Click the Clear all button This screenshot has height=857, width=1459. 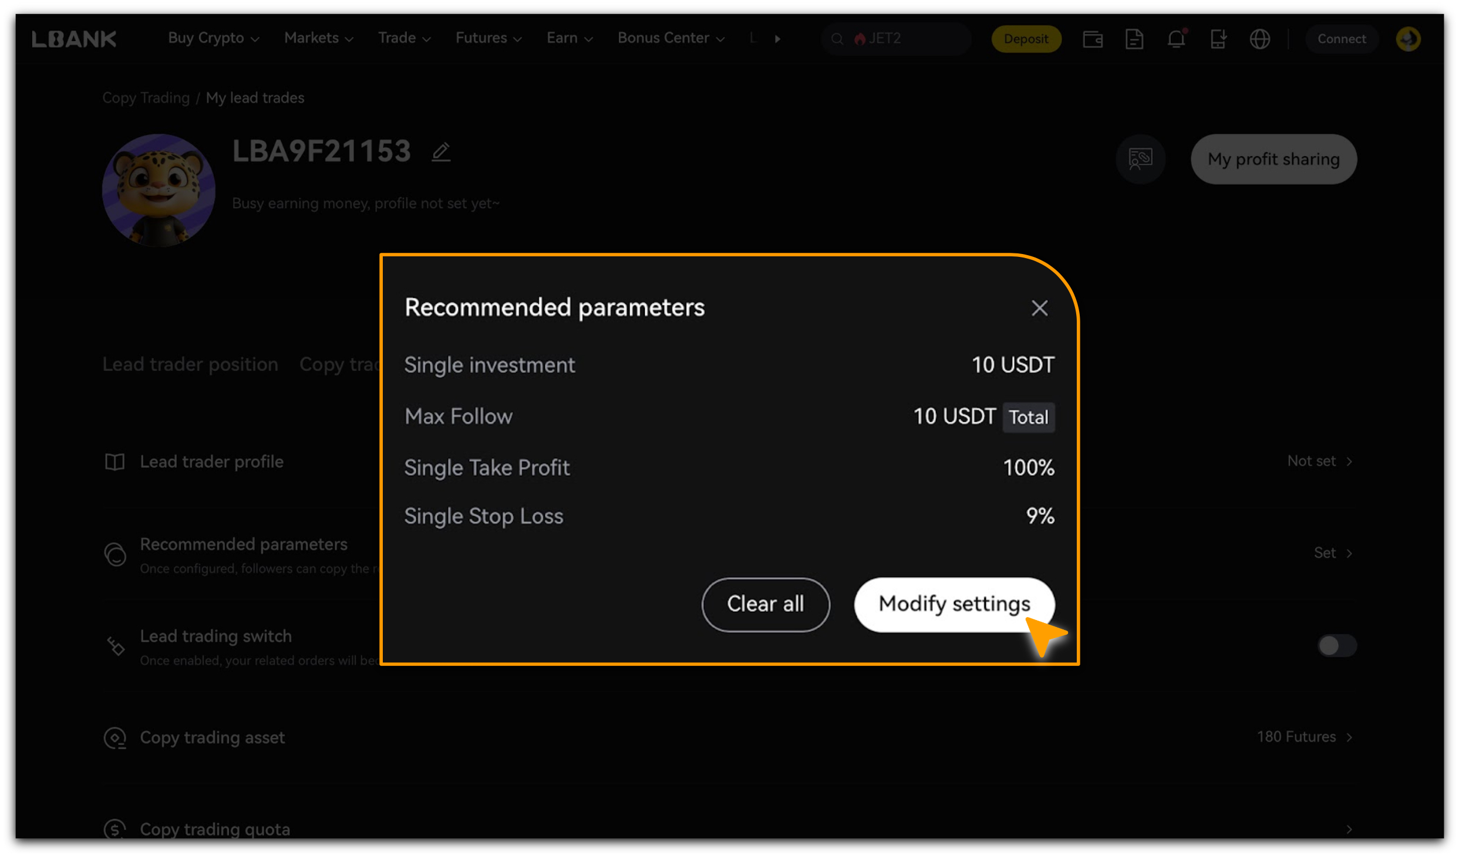click(765, 604)
